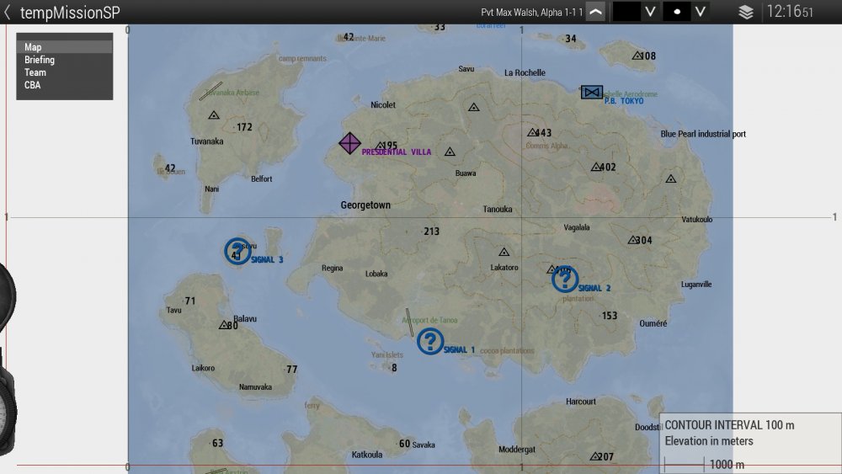842x474 pixels.
Task: Click the back arrow beside tempMissionSP
Action: coord(8,12)
